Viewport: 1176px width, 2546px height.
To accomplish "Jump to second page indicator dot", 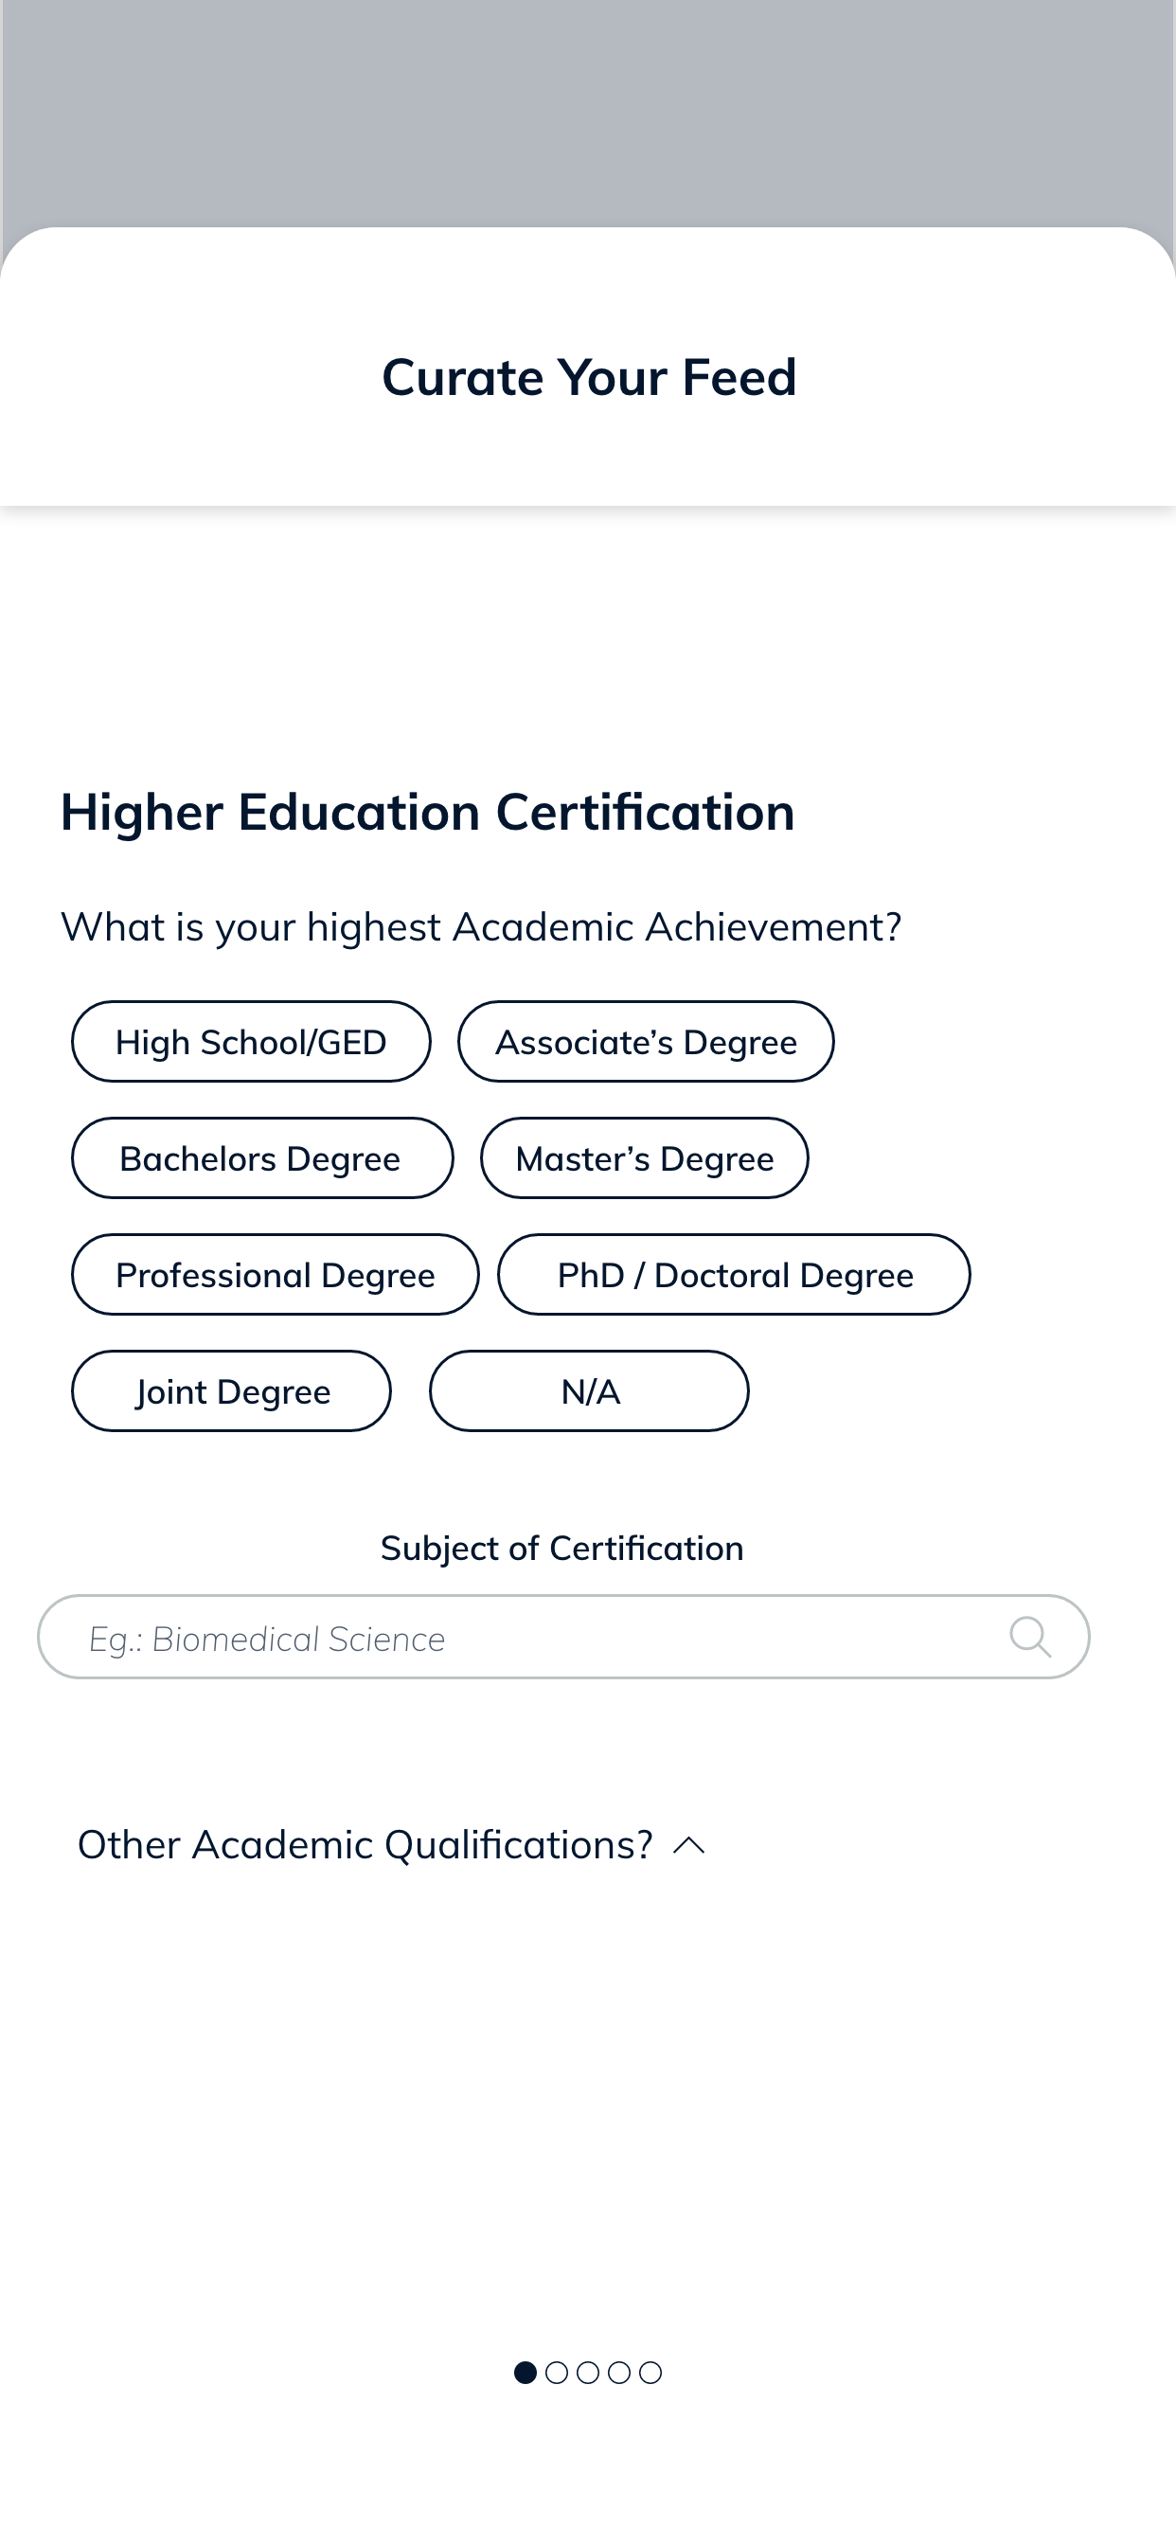I will point(558,2372).
